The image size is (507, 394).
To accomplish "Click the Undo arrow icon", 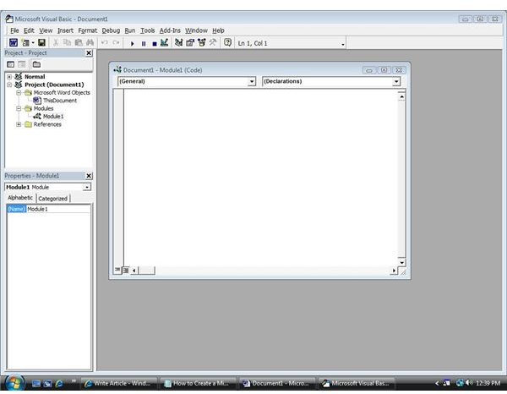I will click(104, 42).
